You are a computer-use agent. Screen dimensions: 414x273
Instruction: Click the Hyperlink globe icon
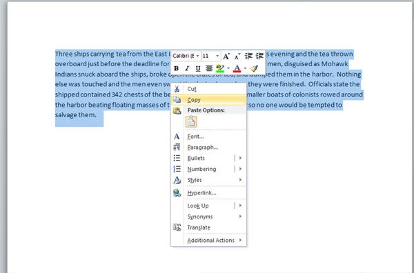pos(177,193)
